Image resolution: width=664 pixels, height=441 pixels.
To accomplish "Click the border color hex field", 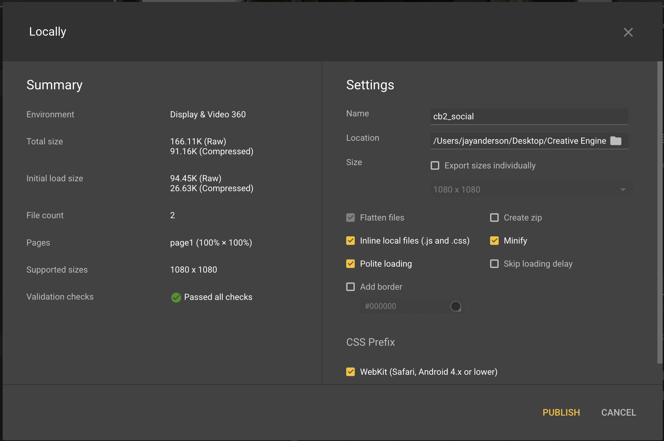I will pos(396,306).
